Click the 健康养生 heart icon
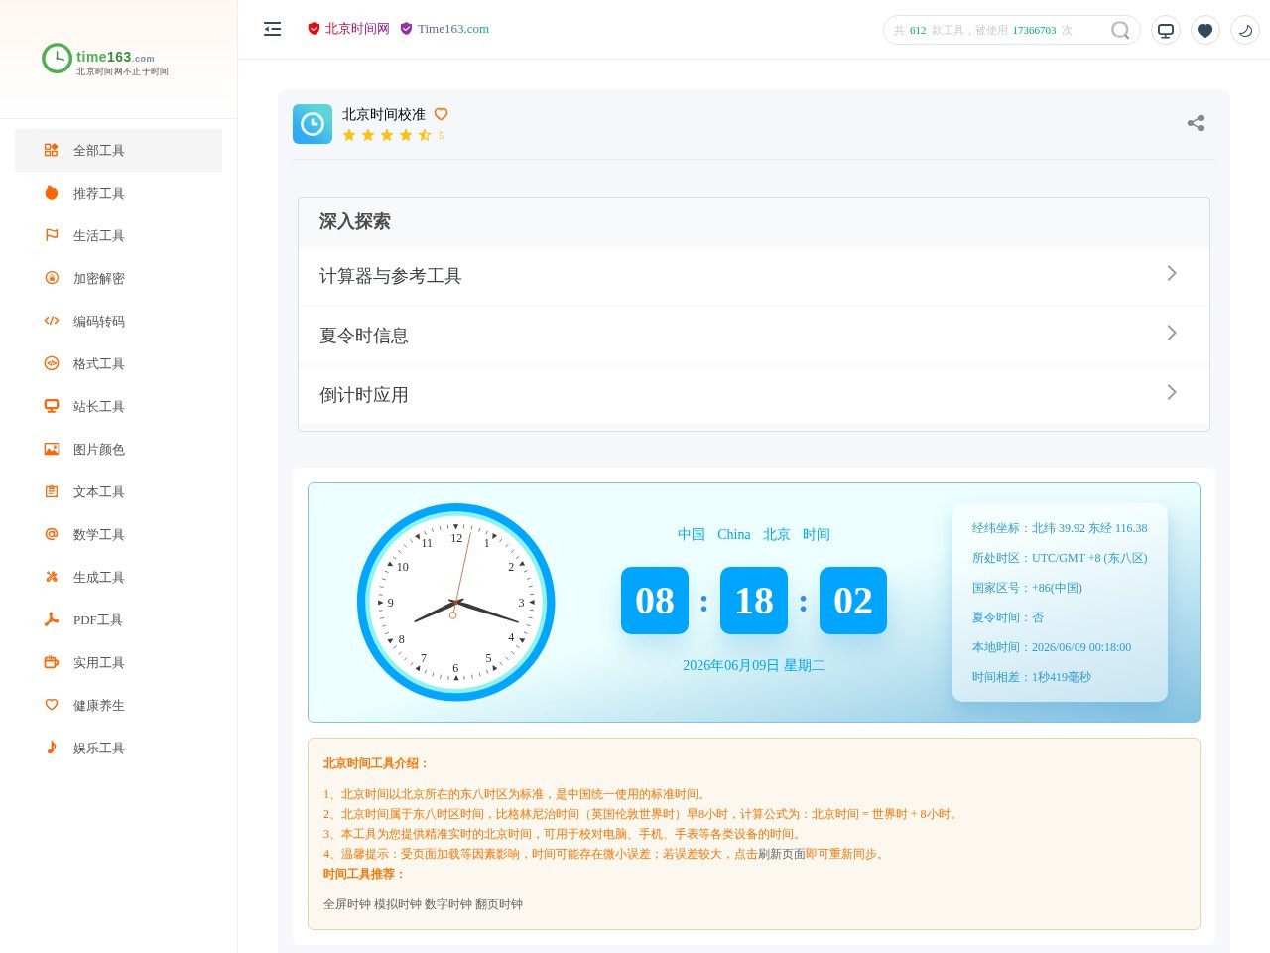The width and height of the screenshot is (1270, 953). pos(52,705)
